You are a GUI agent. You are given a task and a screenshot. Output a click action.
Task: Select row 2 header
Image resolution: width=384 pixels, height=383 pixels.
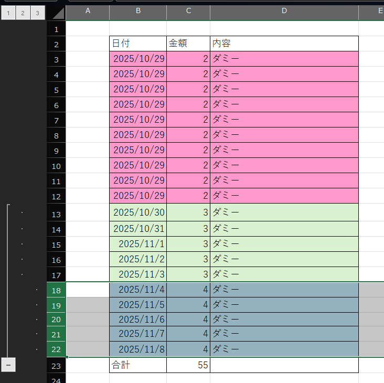[x=56, y=44]
